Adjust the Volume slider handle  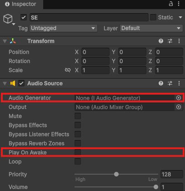point(156,187)
